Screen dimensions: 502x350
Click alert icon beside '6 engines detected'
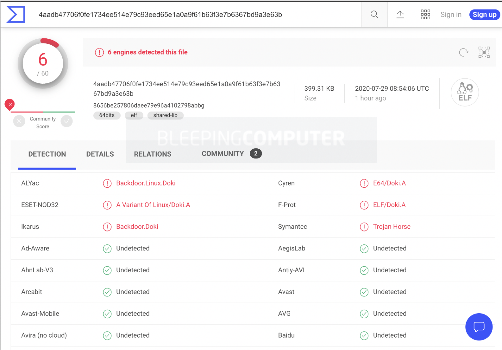pos(99,52)
